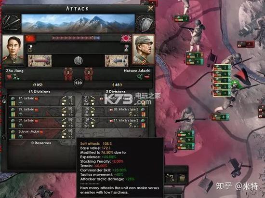Select the 29. Juntuan division row

pyautogui.click(x=41, y=112)
